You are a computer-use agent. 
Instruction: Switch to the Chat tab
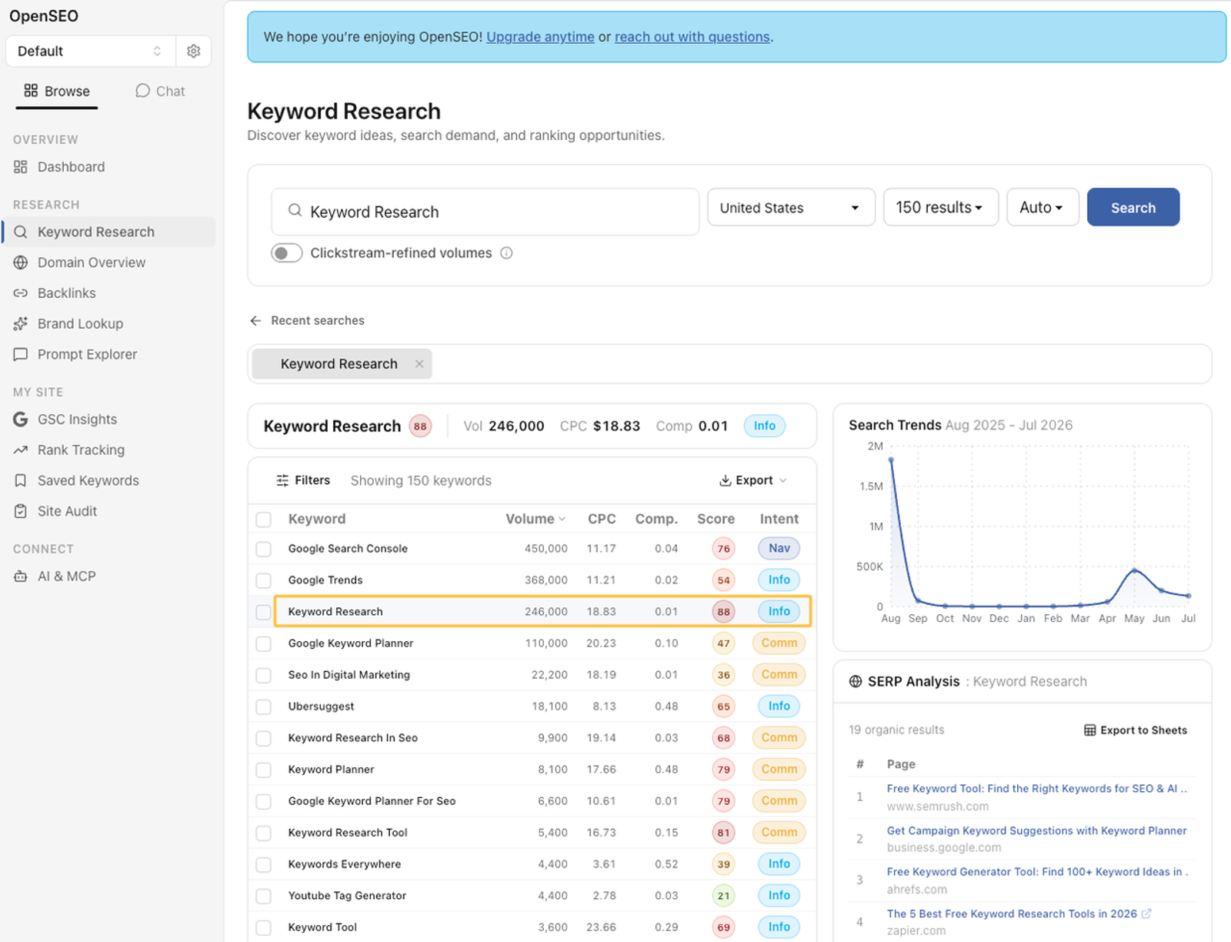pos(160,91)
